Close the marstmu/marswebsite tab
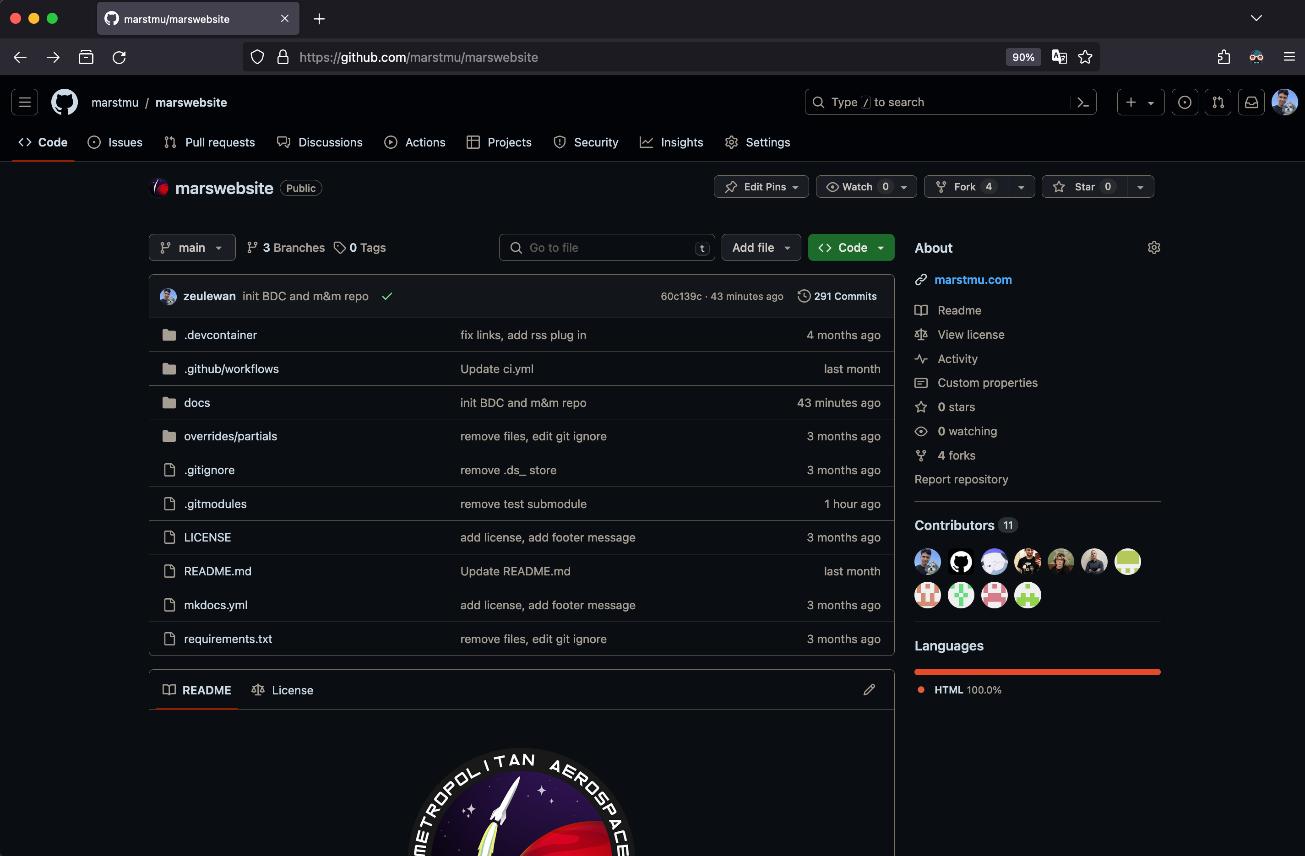Image resolution: width=1305 pixels, height=856 pixels. 284,19
